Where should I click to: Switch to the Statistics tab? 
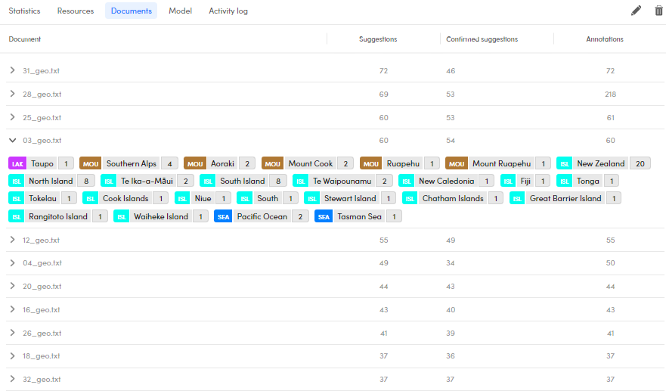pyautogui.click(x=24, y=11)
